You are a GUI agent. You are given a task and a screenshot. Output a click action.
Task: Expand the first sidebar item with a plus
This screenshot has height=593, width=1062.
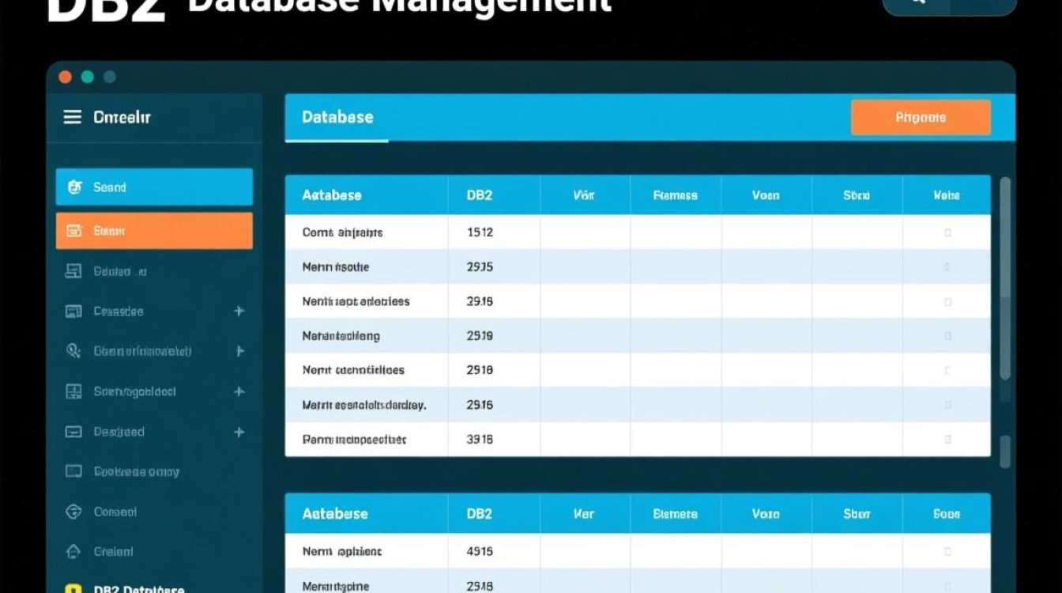[x=239, y=312]
